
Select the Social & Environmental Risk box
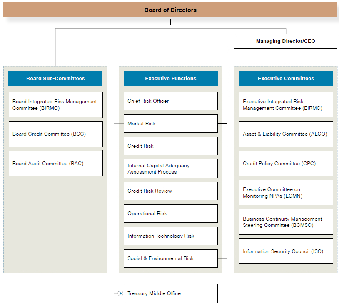pyautogui.click(x=170, y=258)
